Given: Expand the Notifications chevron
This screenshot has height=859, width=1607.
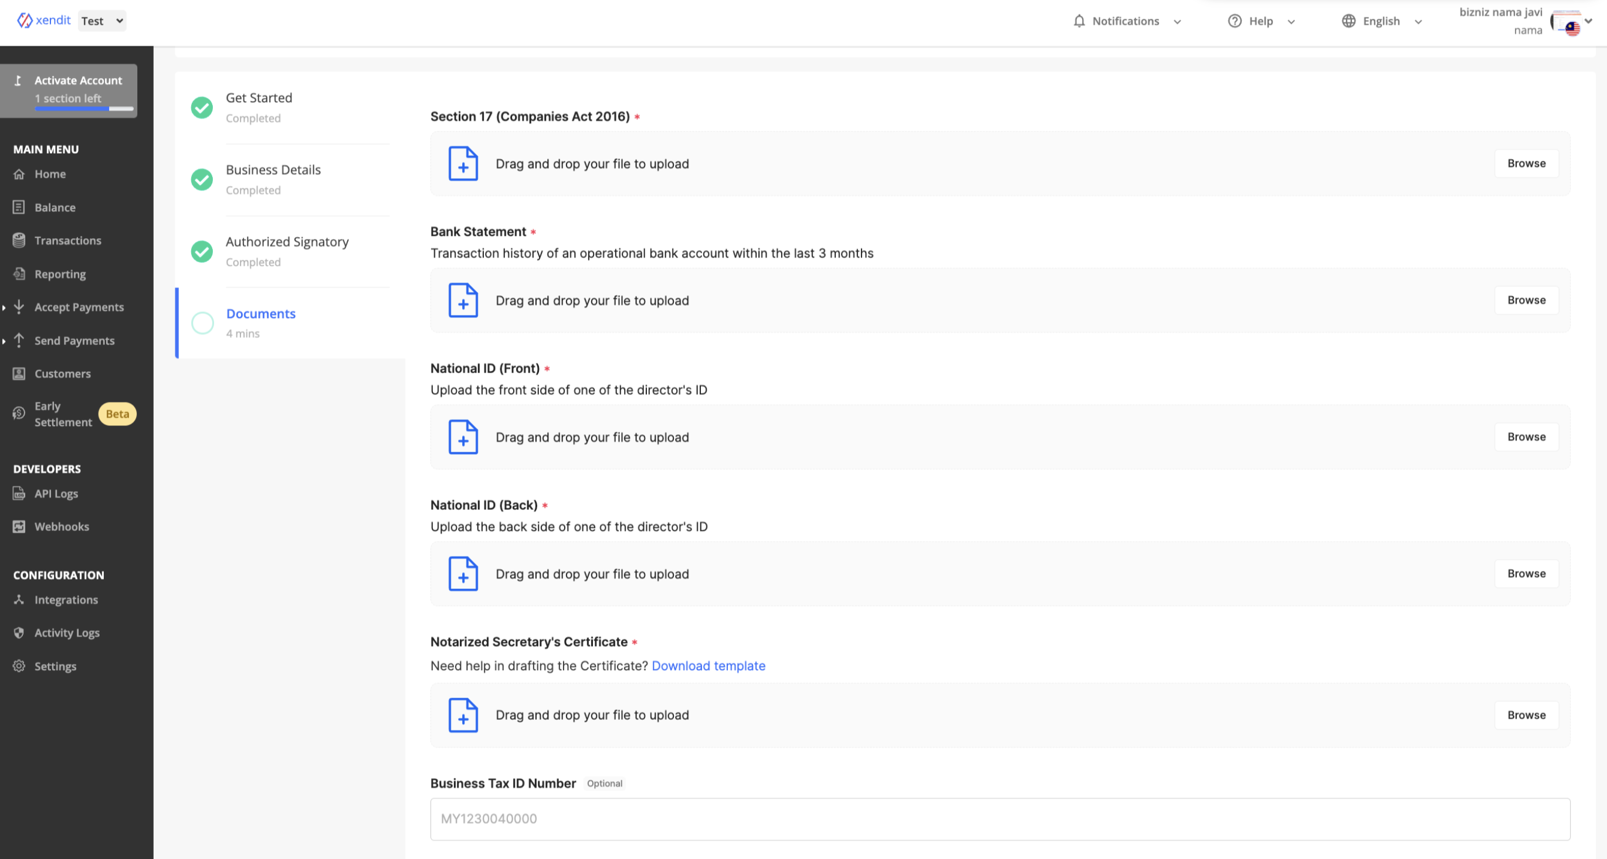Looking at the screenshot, I should 1177,22.
